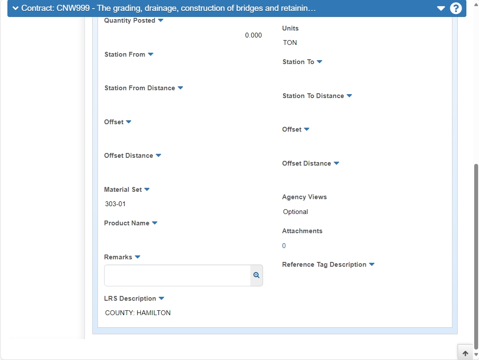Open the help question mark icon
This screenshot has height=360, width=479.
[455, 8]
